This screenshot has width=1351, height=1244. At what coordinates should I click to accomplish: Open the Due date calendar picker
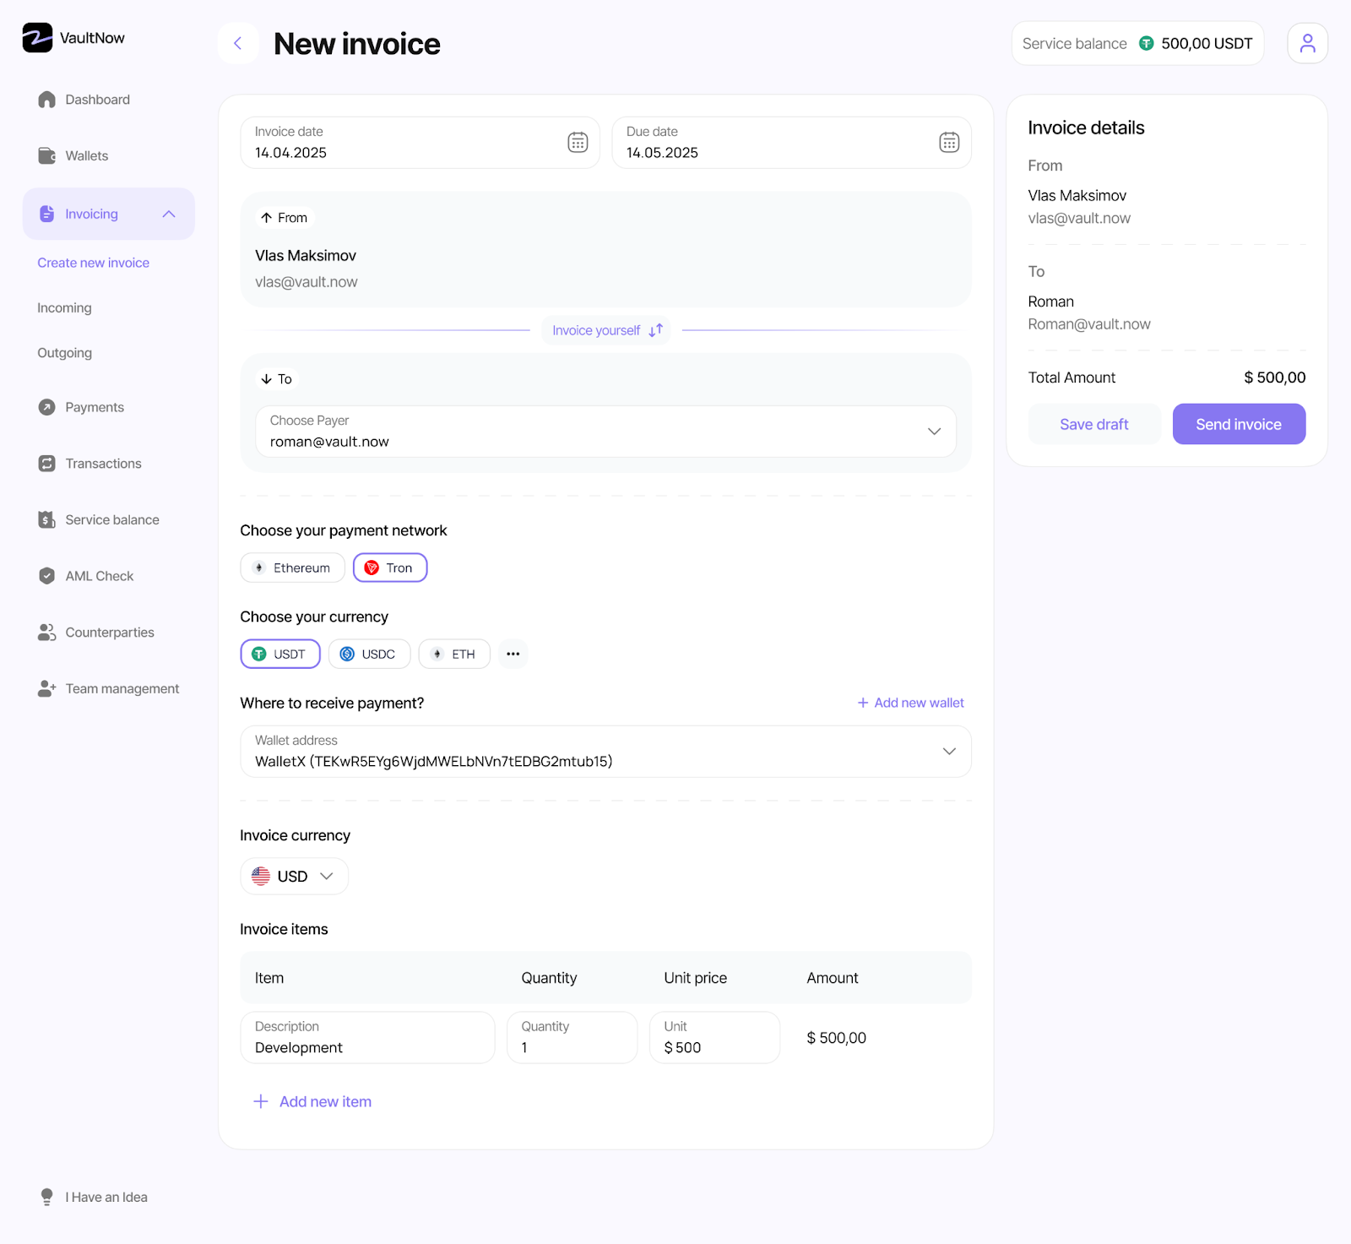pyautogui.click(x=949, y=143)
